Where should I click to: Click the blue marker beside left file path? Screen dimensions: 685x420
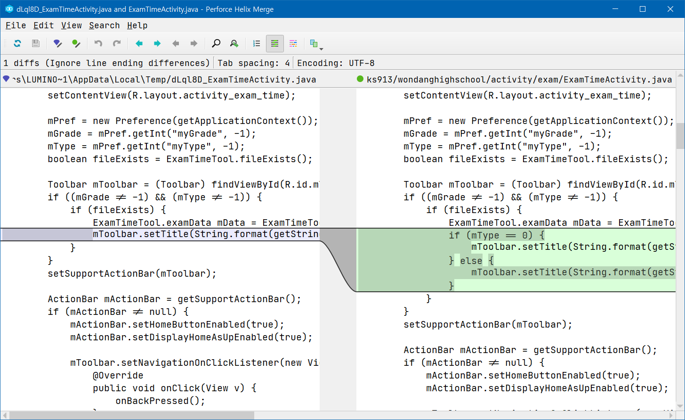click(6, 79)
